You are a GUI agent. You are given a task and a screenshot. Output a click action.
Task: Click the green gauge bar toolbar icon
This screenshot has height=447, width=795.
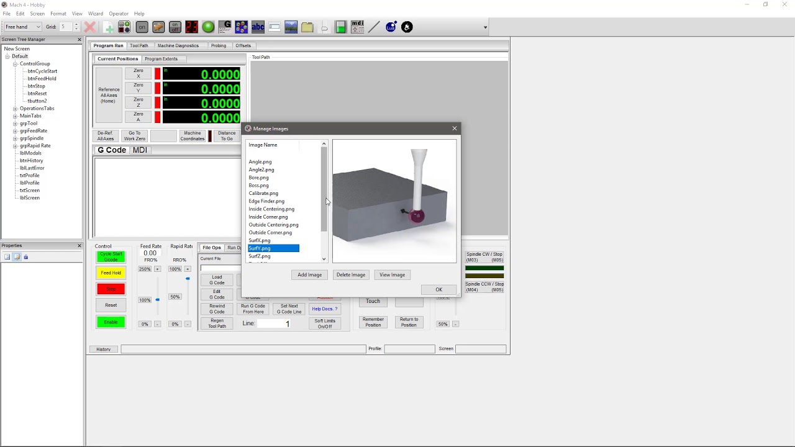tap(340, 27)
